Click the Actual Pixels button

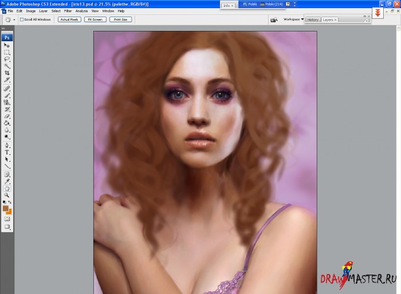(x=69, y=19)
